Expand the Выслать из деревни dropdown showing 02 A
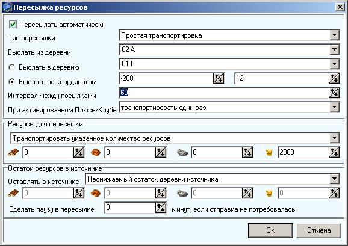The image size is (348, 246). coord(334,49)
